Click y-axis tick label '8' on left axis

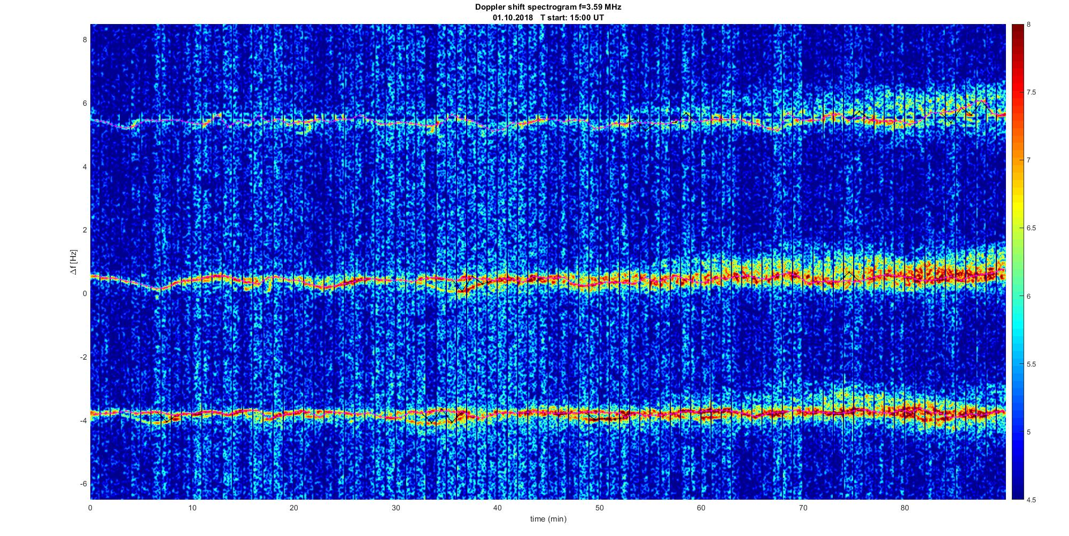point(84,40)
